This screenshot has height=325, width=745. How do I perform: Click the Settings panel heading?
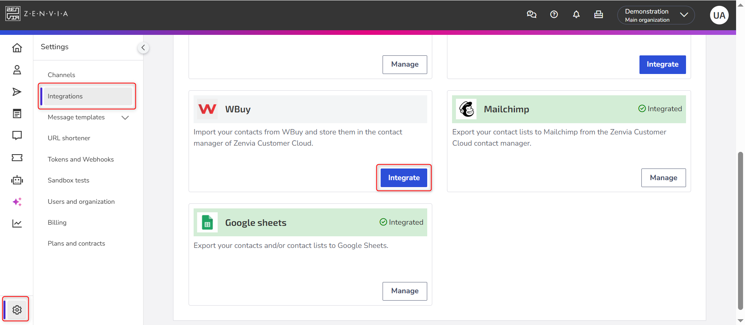(54, 47)
